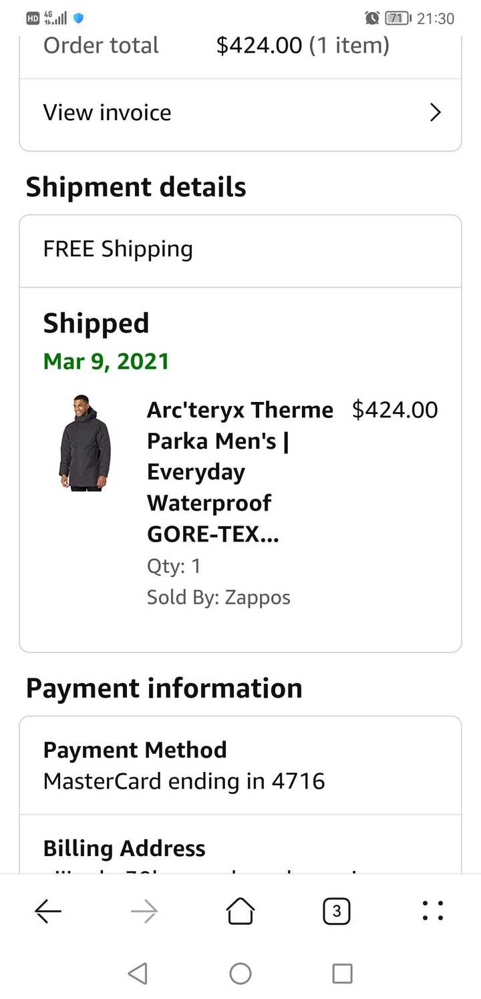The height and width of the screenshot is (999, 481).
Task: Tap the Sold By: Zappos text
Action: (x=218, y=597)
